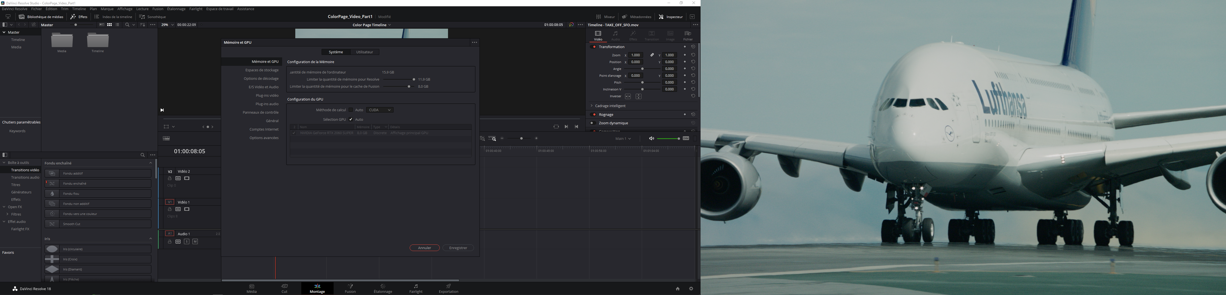Solo the Audio 1 track

coord(187,242)
